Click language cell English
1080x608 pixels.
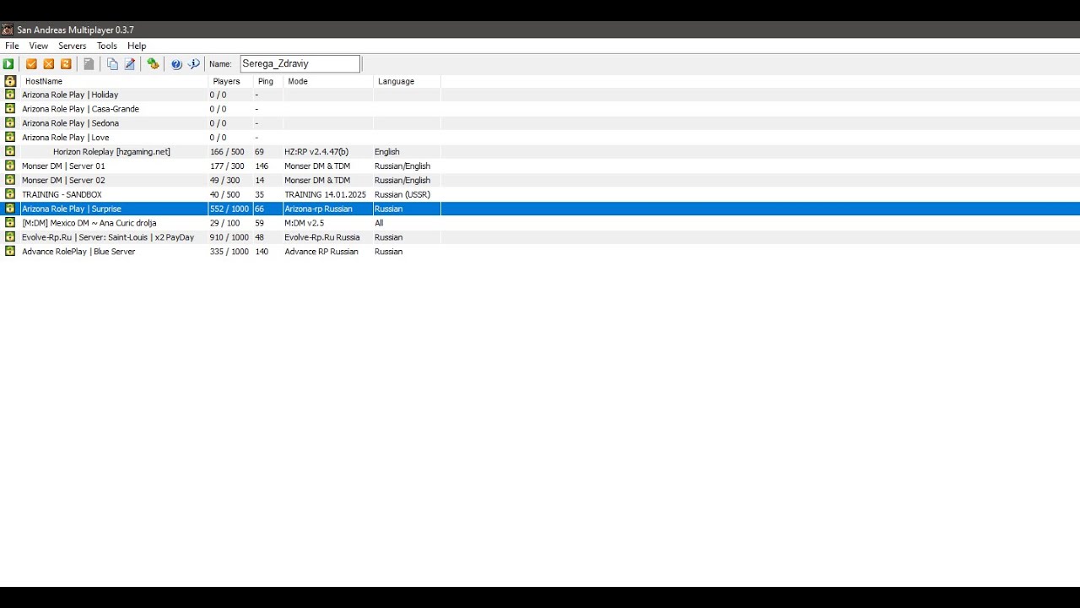[387, 152]
